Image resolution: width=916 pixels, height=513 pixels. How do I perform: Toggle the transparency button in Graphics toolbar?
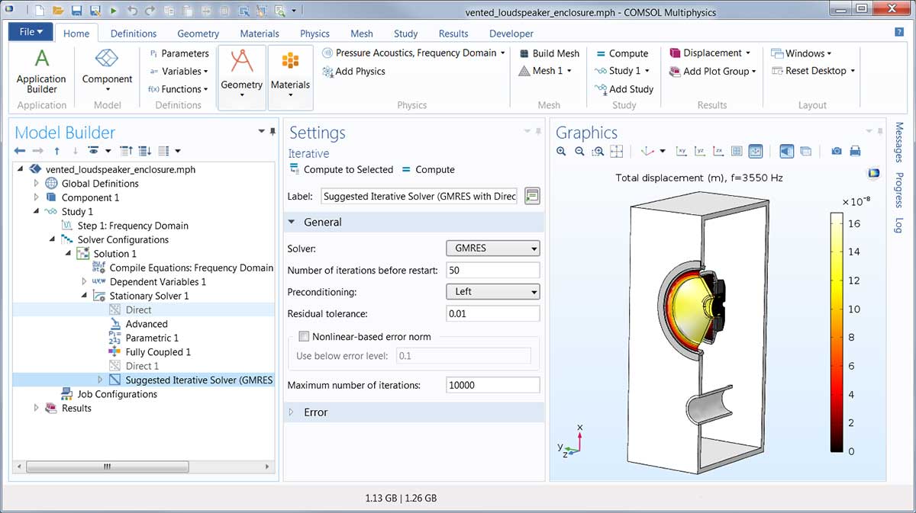coord(805,152)
